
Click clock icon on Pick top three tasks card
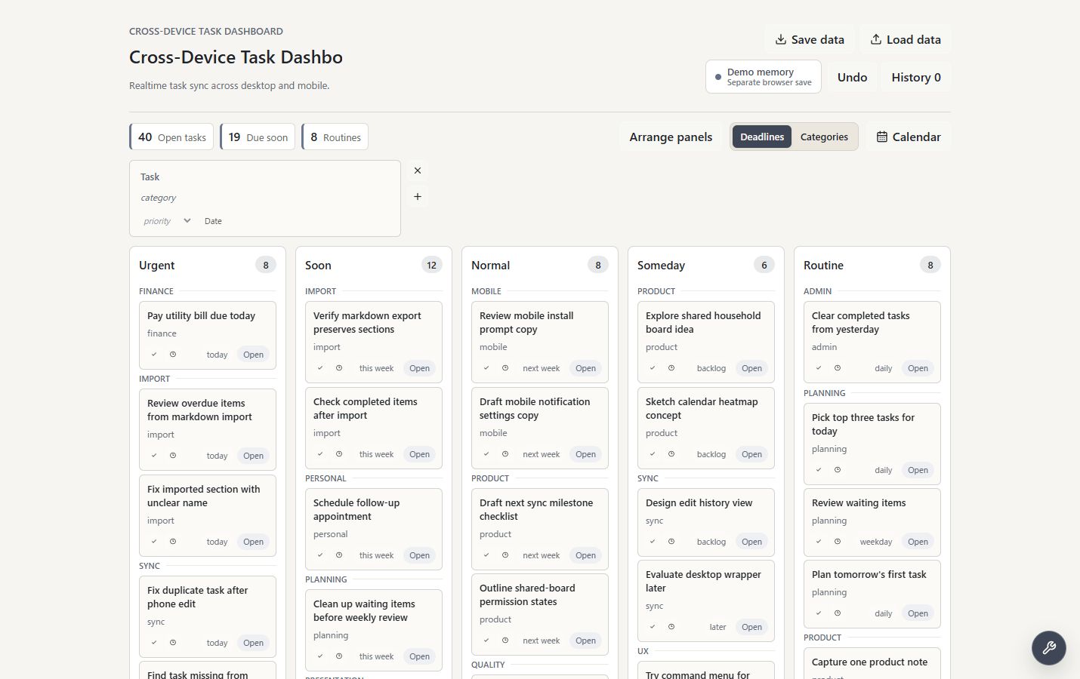tap(838, 470)
